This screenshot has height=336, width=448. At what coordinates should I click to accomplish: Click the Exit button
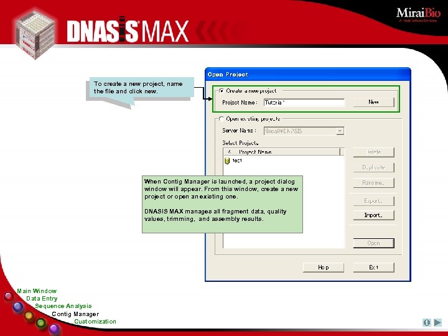[373, 268]
